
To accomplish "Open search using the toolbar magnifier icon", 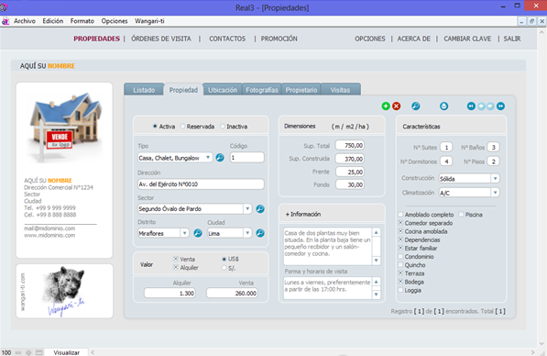I will tap(415, 106).
